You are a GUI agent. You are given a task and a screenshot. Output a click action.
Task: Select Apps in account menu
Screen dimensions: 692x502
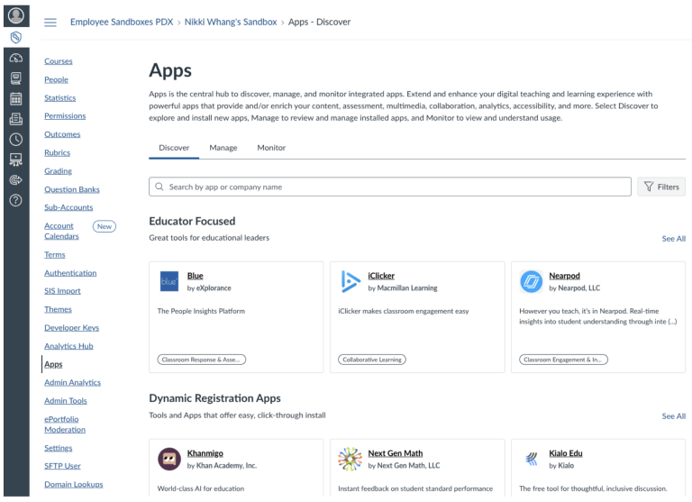[x=53, y=365]
